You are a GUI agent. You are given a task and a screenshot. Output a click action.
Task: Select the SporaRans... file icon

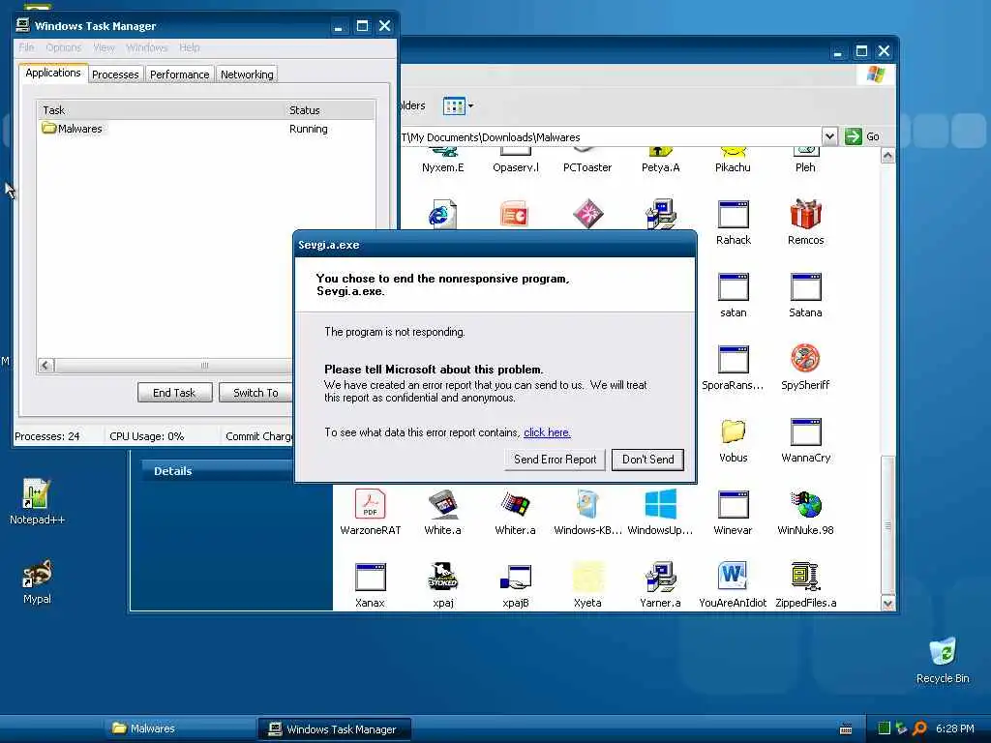click(x=734, y=360)
